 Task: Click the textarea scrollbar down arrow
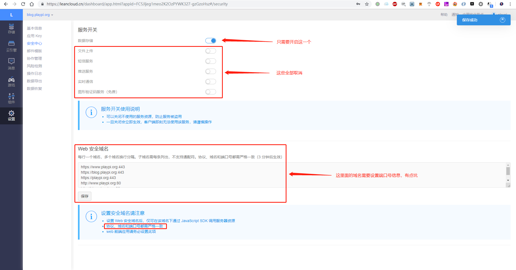[508, 180]
